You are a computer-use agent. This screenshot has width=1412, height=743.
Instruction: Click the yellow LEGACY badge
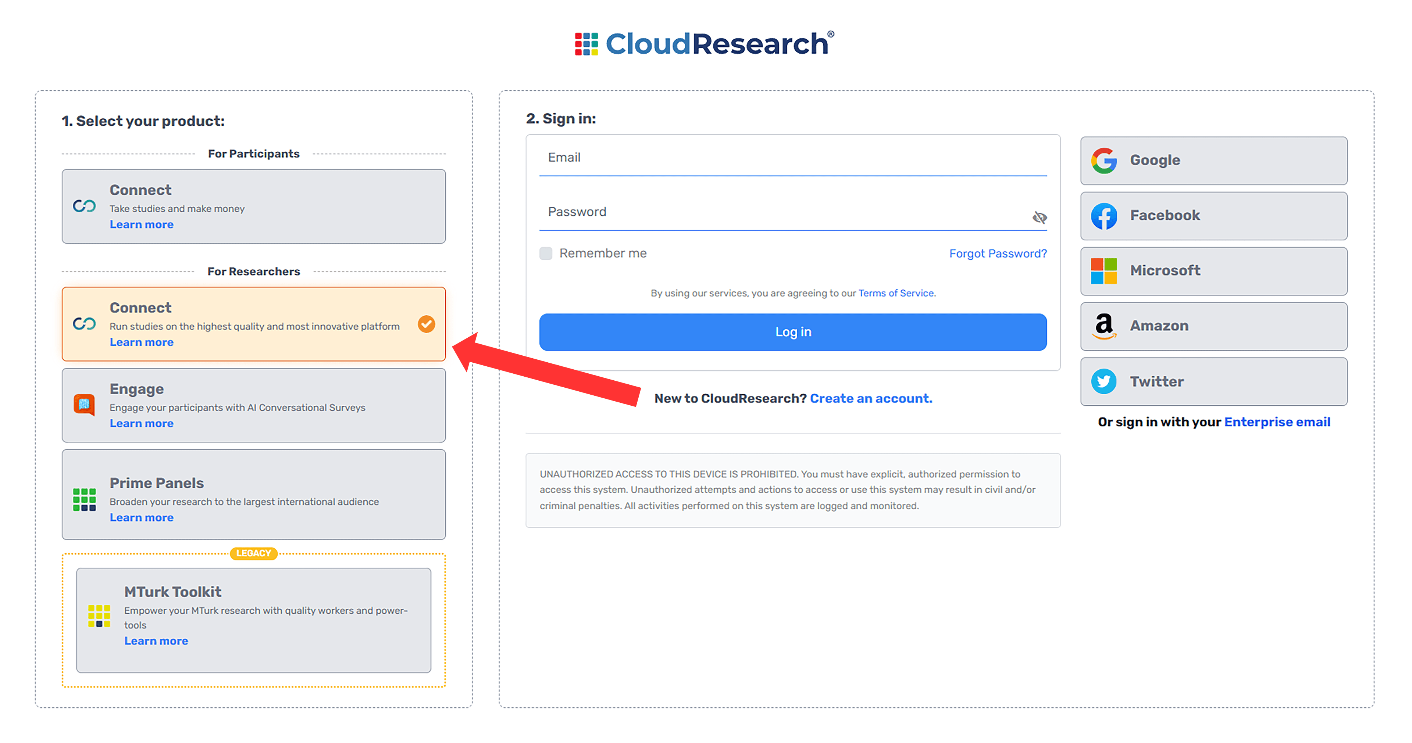pyautogui.click(x=254, y=553)
